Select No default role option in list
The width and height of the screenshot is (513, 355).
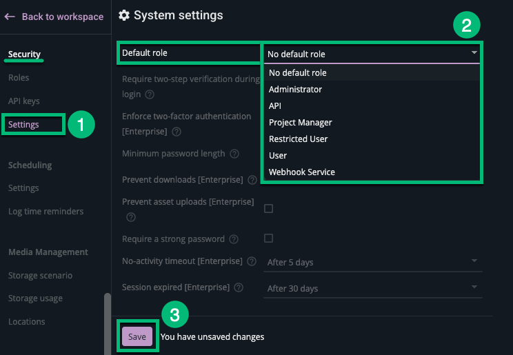click(372, 72)
